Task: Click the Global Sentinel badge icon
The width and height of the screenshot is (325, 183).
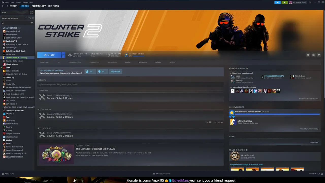Action: 235,156
